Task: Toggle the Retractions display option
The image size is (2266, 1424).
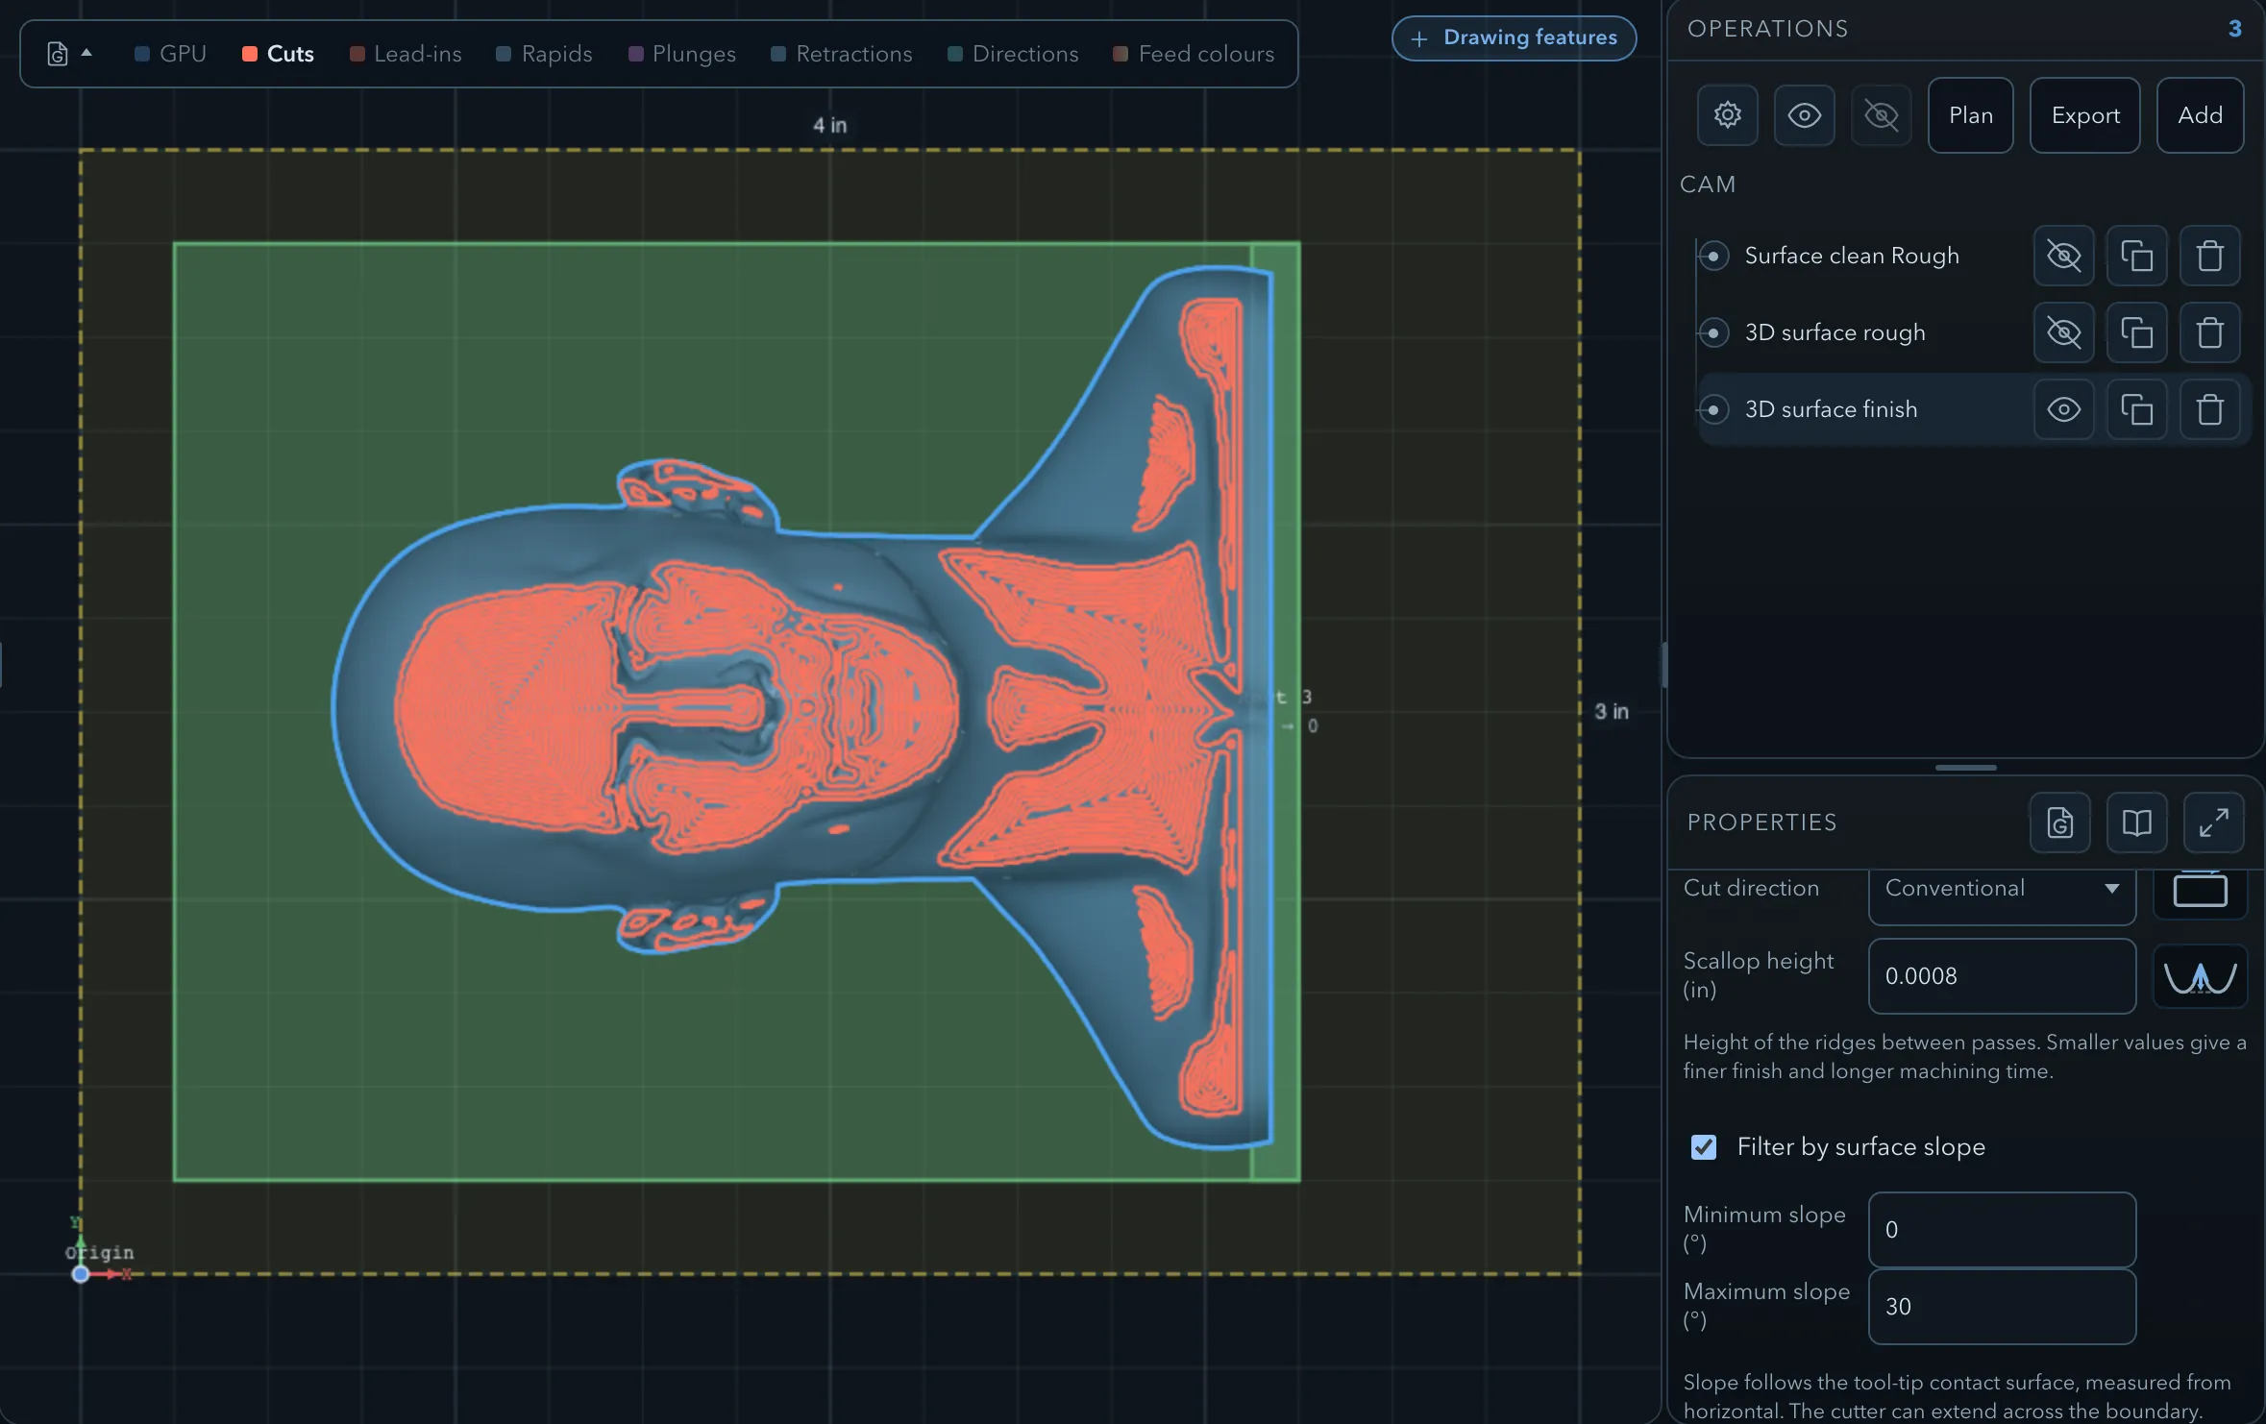Action: [842, 54]
